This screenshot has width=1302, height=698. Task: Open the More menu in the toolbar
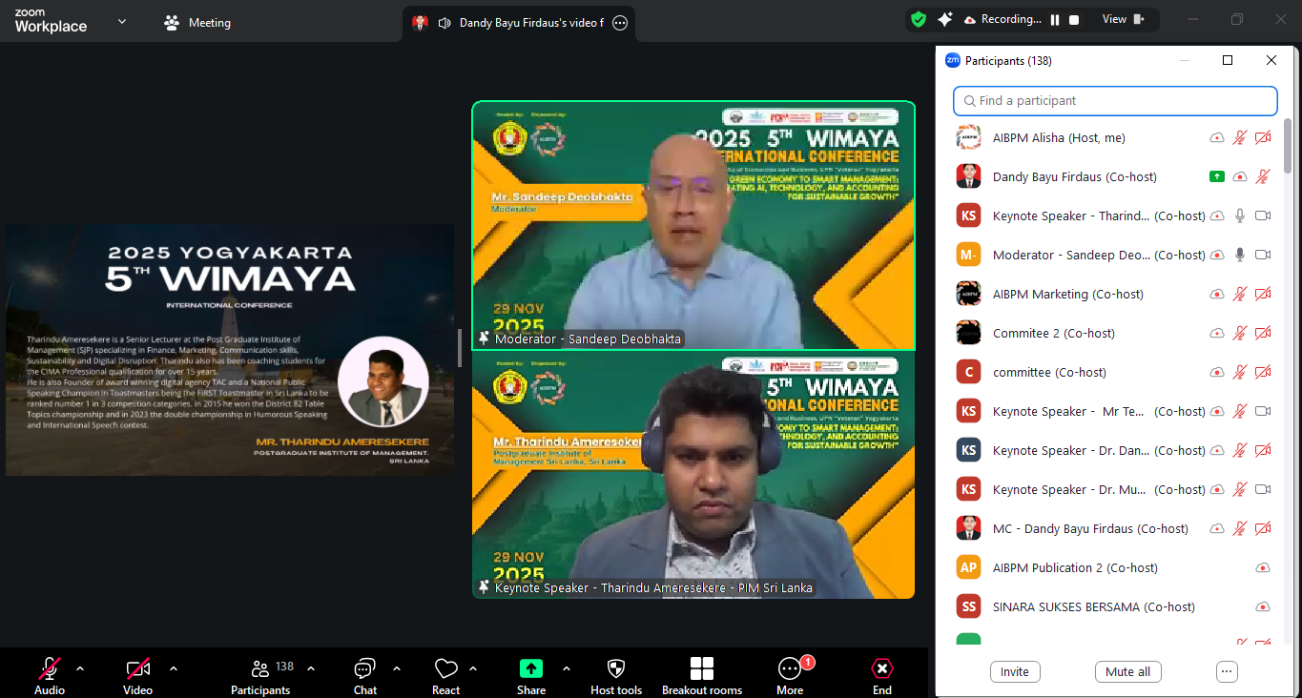(790, 668)
